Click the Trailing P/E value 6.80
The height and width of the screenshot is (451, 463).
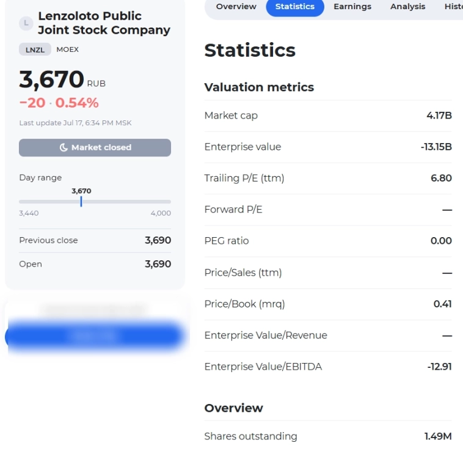441,178
